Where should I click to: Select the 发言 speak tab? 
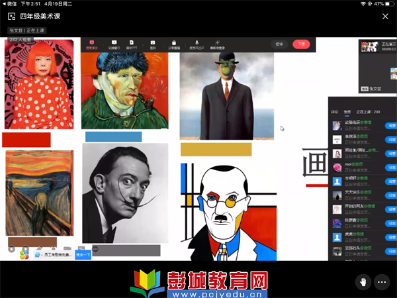coord(347,112)
